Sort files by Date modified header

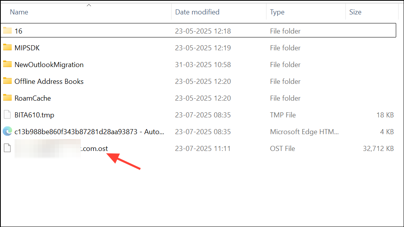click(197, 12)
